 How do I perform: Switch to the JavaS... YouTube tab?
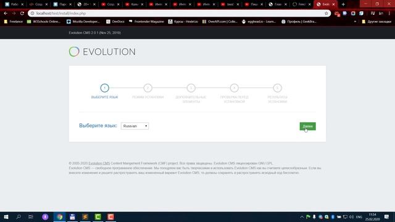[x=230, y=4]
